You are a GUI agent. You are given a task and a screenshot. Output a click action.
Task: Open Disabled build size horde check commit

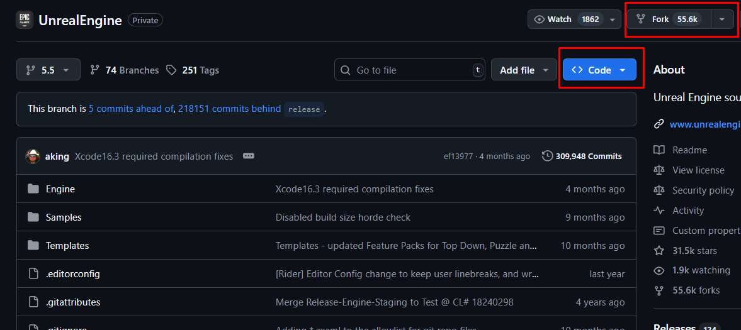343,217
